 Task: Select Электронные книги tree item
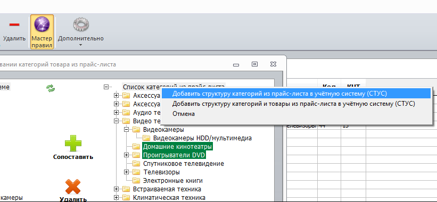tap(173, 181)
